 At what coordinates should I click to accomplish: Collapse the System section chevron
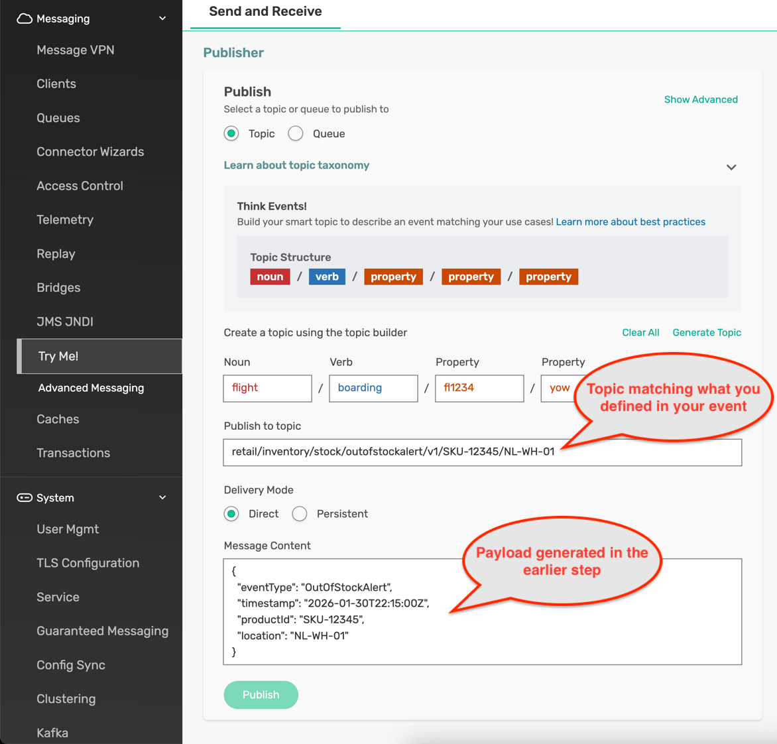[x=162, y=498]
